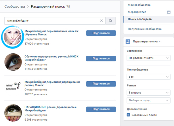The width and height of the screenshot is (174, 126).
Task: Open Микроблейдинг,перманент,наращивание ресниц Минск link
Action: pos(53,84)
